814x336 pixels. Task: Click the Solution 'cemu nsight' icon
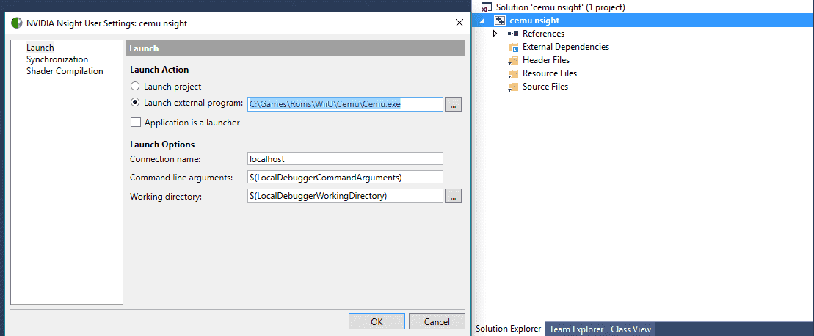487,8
